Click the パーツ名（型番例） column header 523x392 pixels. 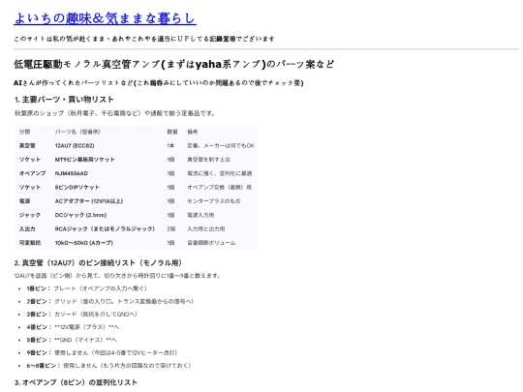coord(77,132)
